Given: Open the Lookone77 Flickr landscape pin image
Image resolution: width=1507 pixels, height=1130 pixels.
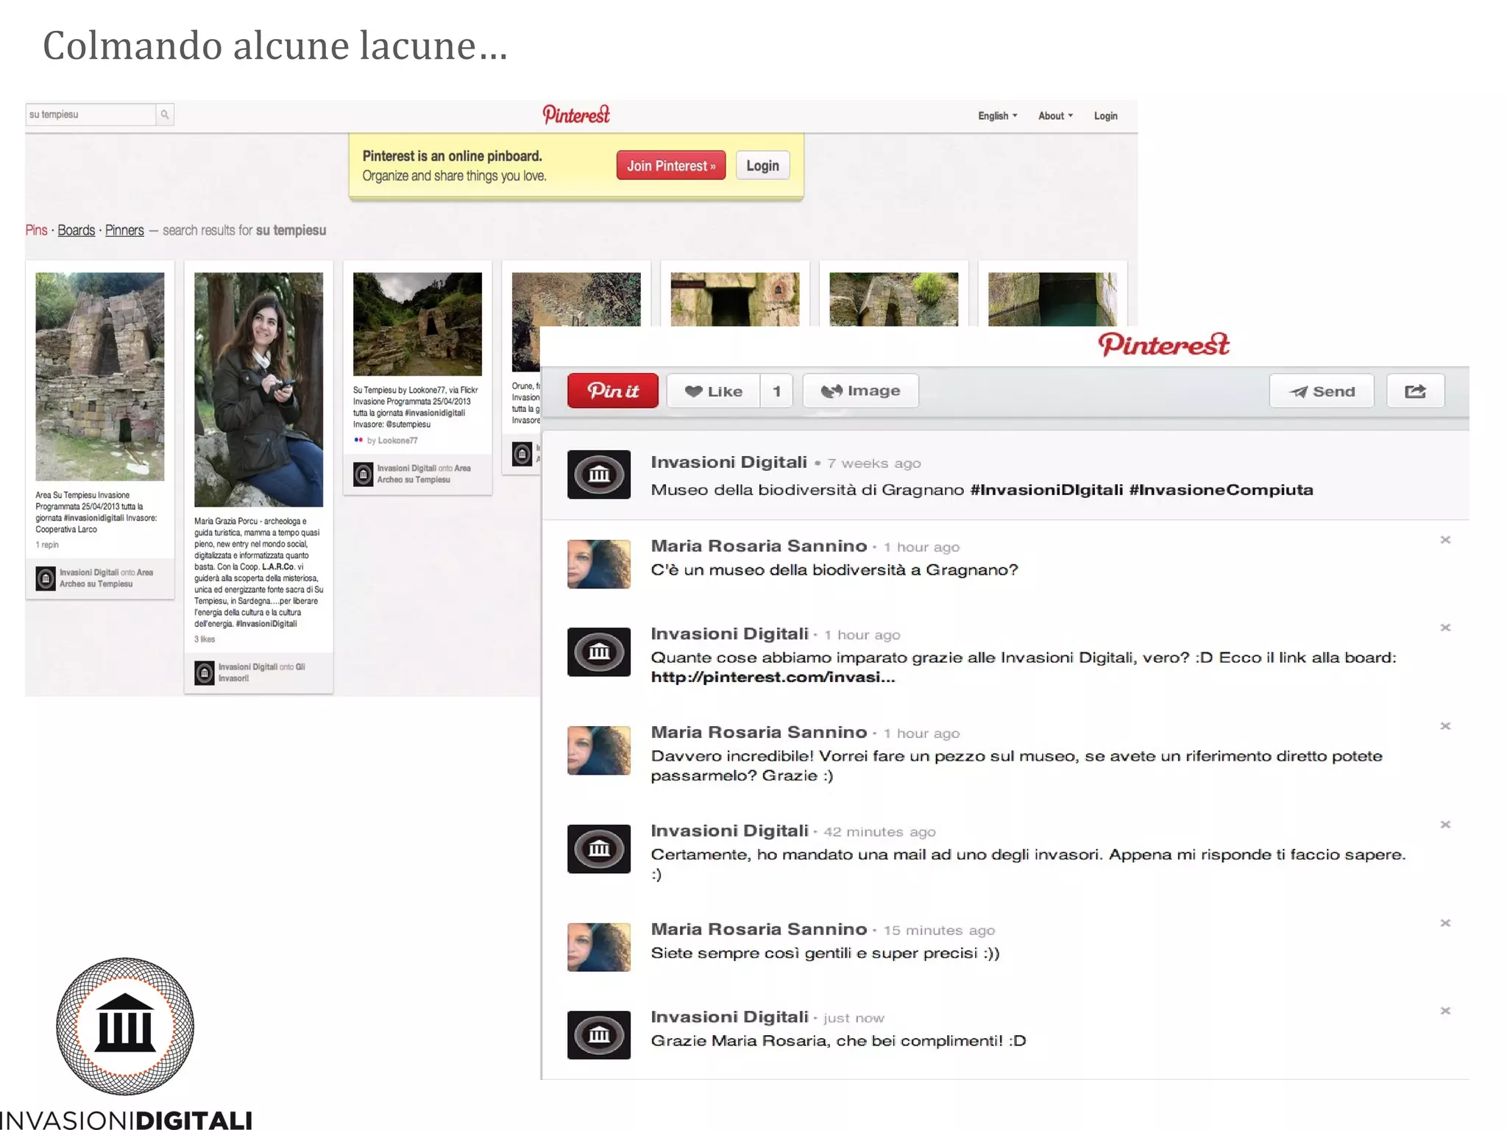Looking at the screenshot, I should pyautogui.click(x=417, y=324).
